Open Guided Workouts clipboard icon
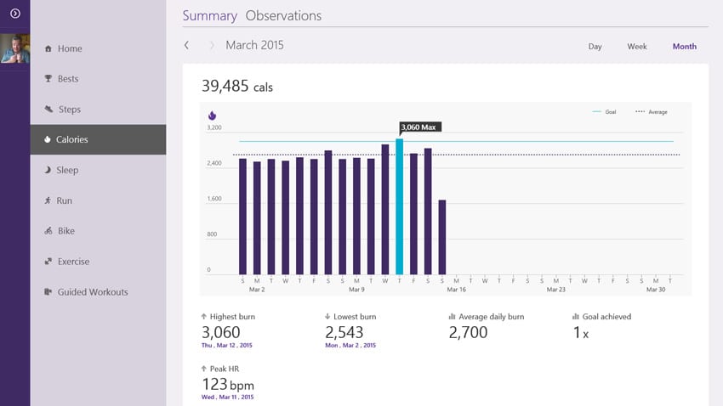The width and height of the screenshot is (723, 406). (x=48, y=292)
